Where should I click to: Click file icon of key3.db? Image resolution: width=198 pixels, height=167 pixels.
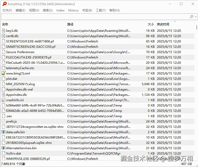coord(4,31)
